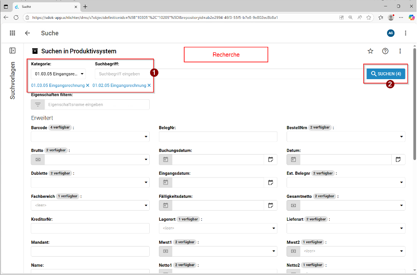Open calendar icon in Buchungsdatum field
Image resolution: width=417 pixels, height=275 pixels.
pyautogui.click(x=165, y=160)
